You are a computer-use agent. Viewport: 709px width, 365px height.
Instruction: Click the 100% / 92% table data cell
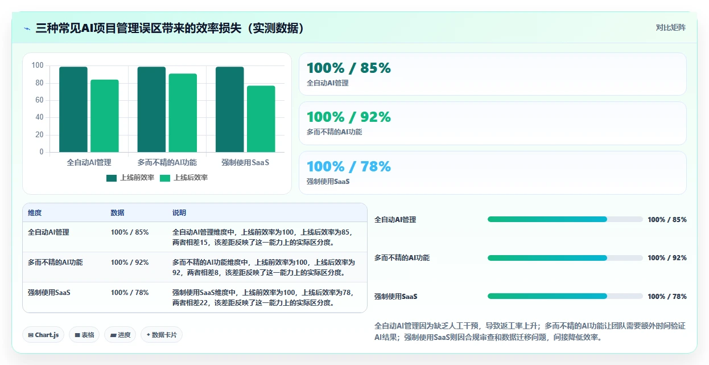coord(130,263)
